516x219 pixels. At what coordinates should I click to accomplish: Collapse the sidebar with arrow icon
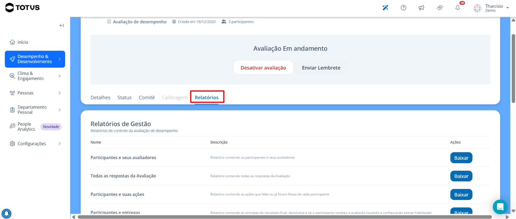click(62, 25)
